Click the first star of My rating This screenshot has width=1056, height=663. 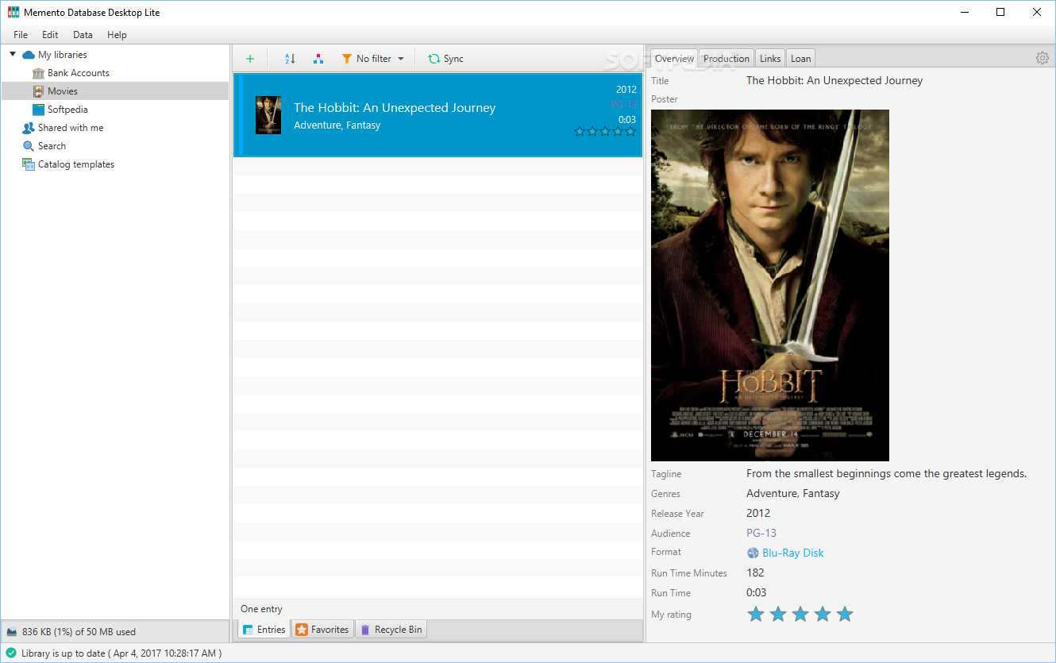click(756, 614)
